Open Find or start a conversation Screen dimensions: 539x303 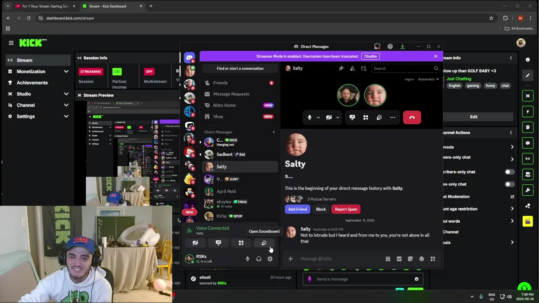240,68
